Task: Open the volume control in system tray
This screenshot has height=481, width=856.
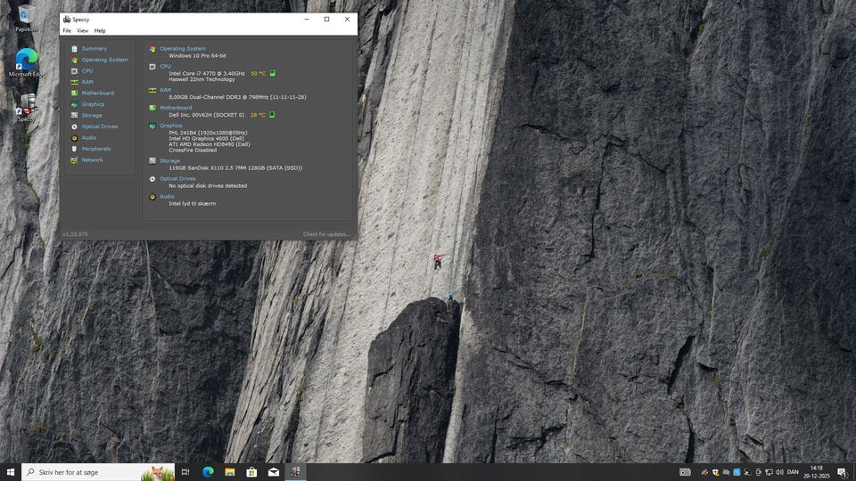Action: (779, 472)
